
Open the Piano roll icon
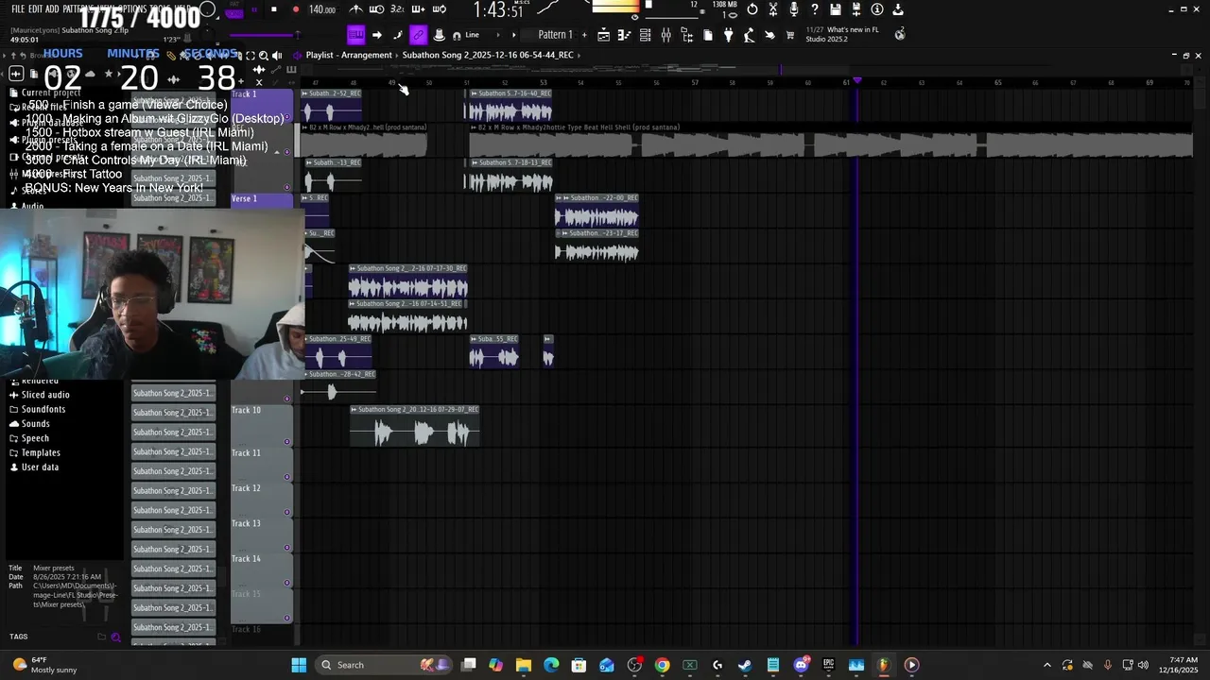pos(624,35)
